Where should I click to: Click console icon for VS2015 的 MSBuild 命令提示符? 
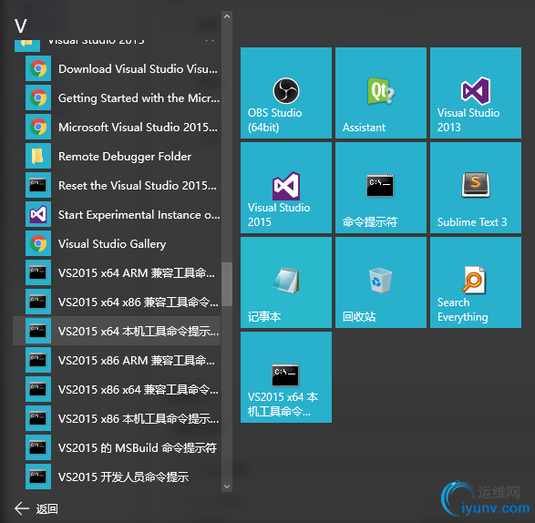pyautogui.click(x=38, y=447)
